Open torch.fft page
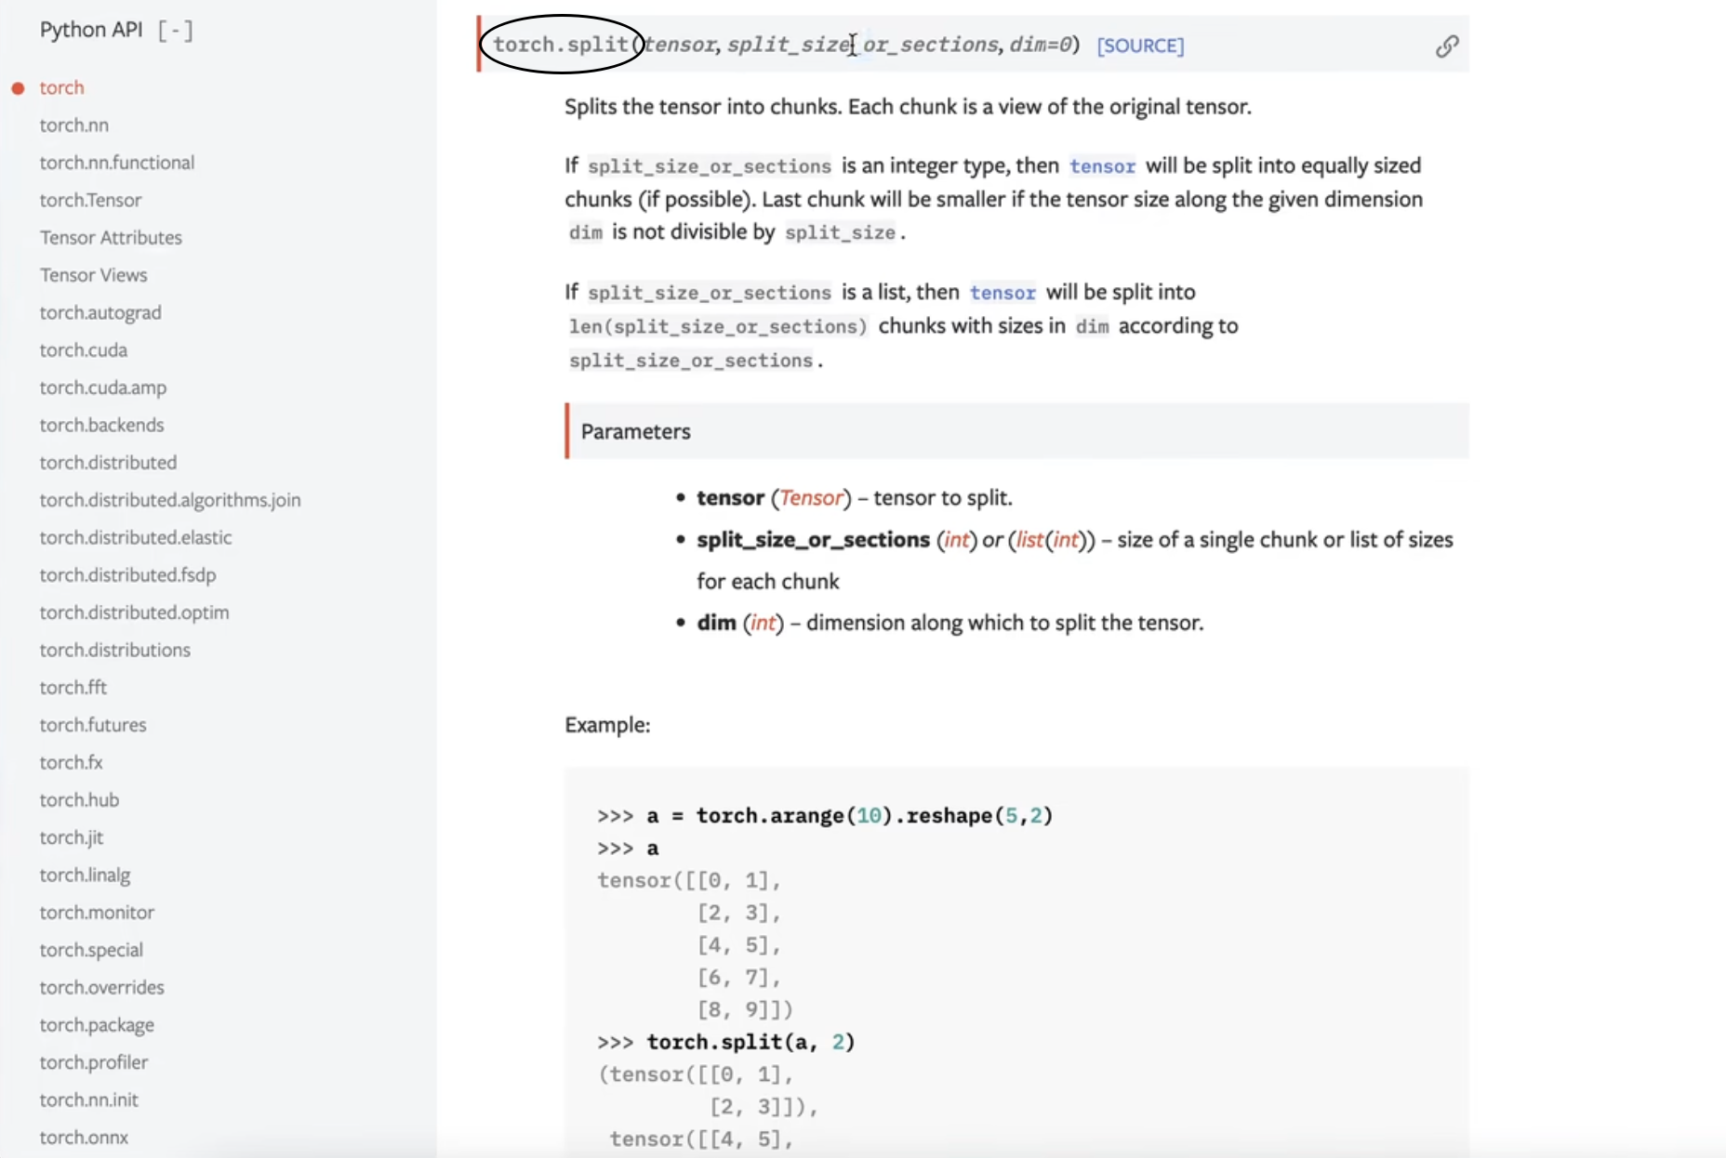The height and width of the screenshot is (1158, 1726). [73, 688]
